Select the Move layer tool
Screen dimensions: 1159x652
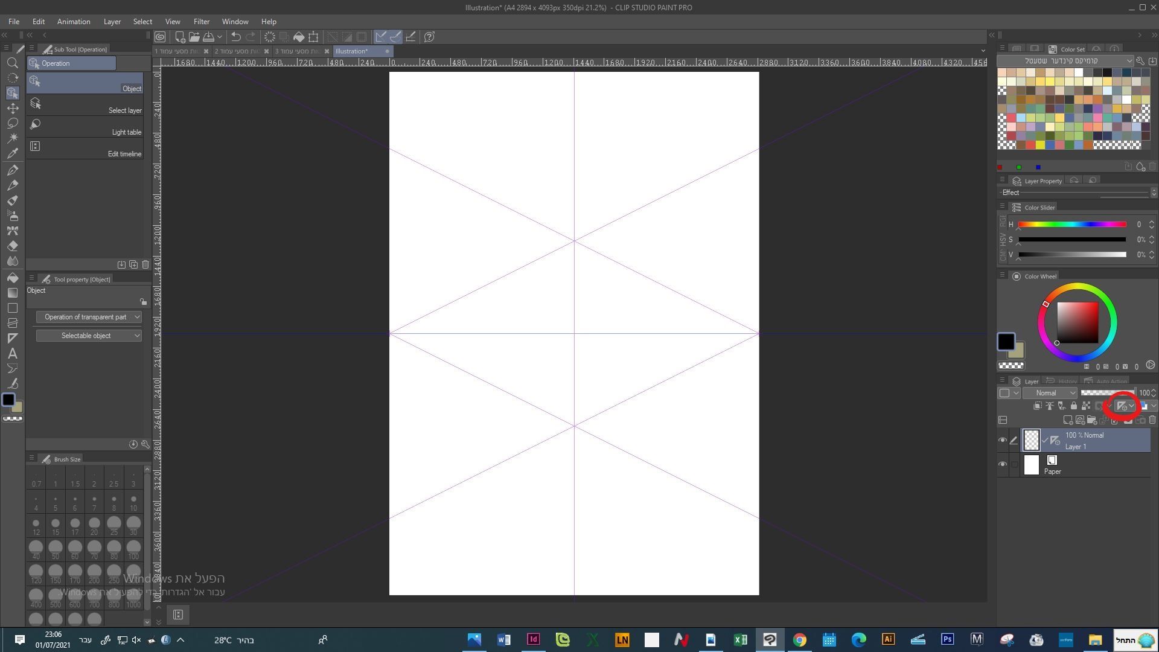12,108
